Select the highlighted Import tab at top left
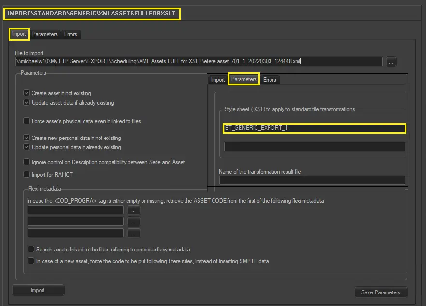The width and height of the screenshot is (426, 306). pos(19,34)
